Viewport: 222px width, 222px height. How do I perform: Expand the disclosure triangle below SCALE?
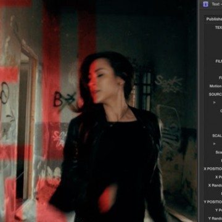tap(215, 144)
